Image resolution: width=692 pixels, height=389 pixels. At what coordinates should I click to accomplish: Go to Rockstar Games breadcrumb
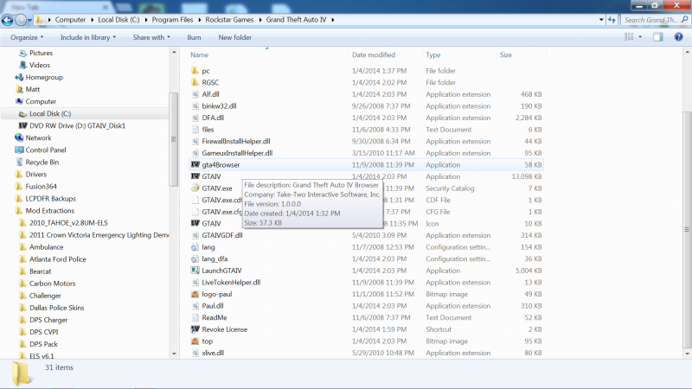click(229, 20)
